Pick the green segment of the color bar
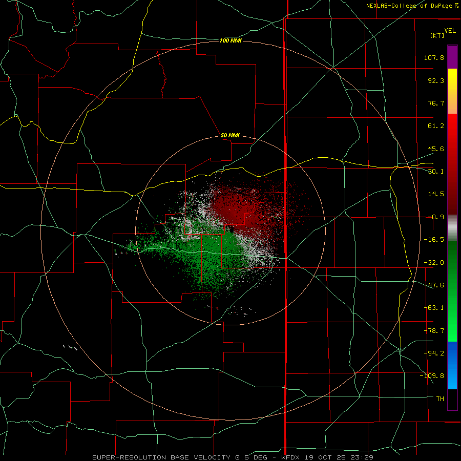The height and width of the screenshot is (461, 461). pos(452,291)
